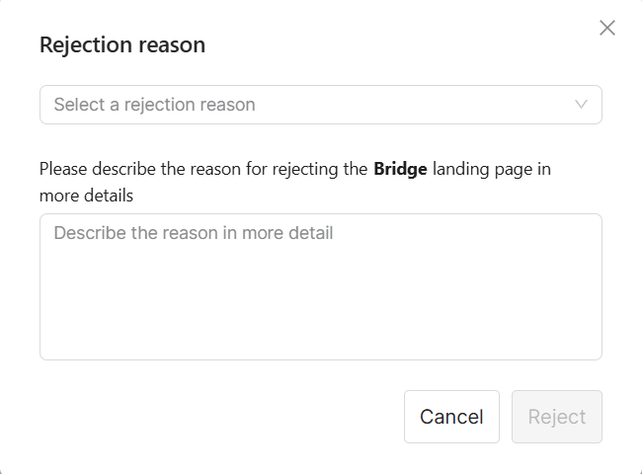Place cursor in the details text area
The height and width of the screenshot is (474, 642).
(x=320, y=286)
